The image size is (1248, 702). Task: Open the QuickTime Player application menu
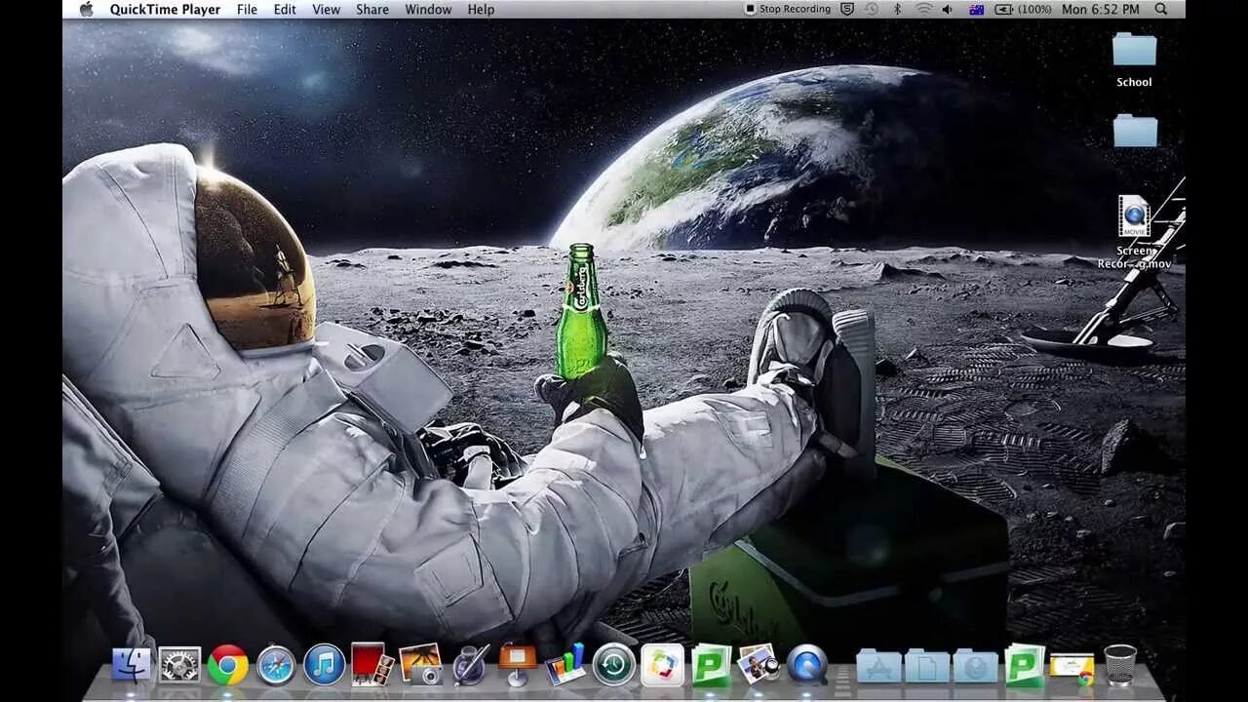point(165,9)
